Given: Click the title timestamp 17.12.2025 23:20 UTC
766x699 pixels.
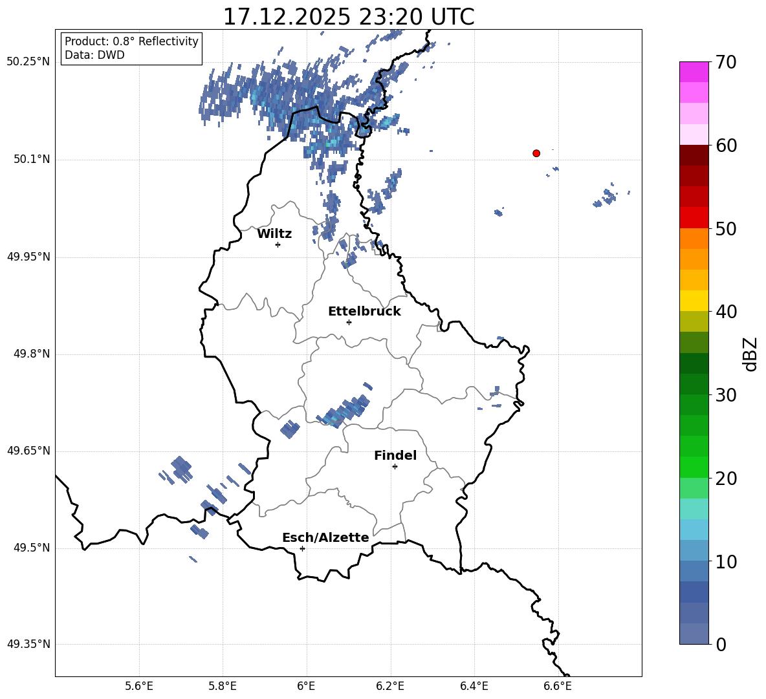Looking at the screenshot, I should [349, 17].
